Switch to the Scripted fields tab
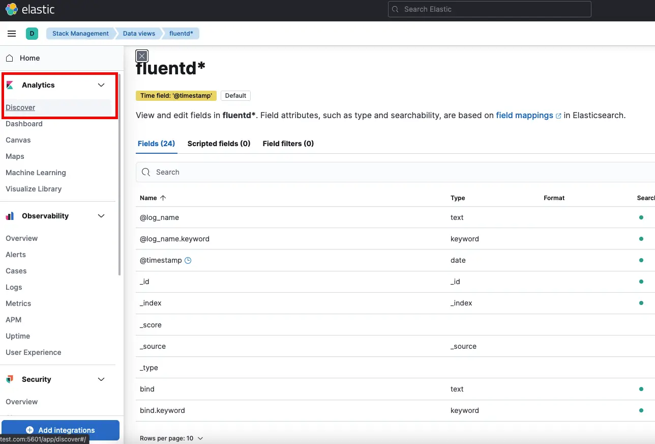 point(219,144)
